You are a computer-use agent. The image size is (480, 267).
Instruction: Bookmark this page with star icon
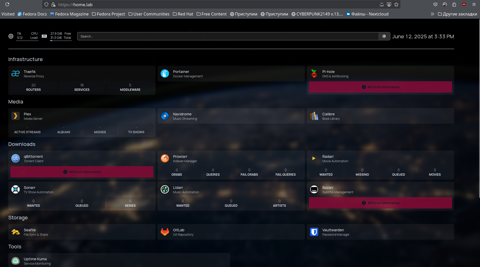pyautogui.click(x=396, y=4)
